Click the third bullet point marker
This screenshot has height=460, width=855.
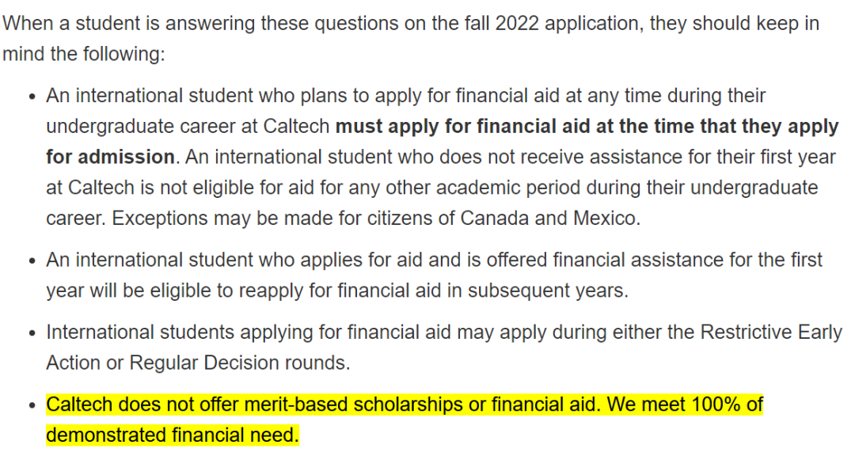(32, 333)
